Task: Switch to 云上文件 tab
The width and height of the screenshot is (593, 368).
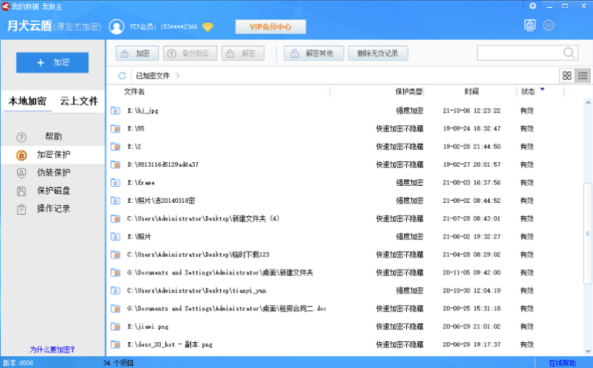Action: (79, 101)
